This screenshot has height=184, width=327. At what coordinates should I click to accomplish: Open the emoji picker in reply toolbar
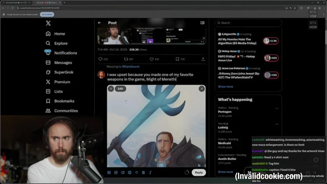pyautogui.click(x=130, y=172)
